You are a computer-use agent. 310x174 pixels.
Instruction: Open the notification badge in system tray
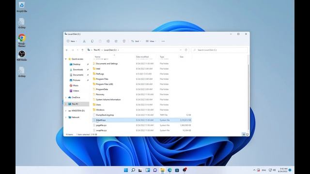coord(290,170)
